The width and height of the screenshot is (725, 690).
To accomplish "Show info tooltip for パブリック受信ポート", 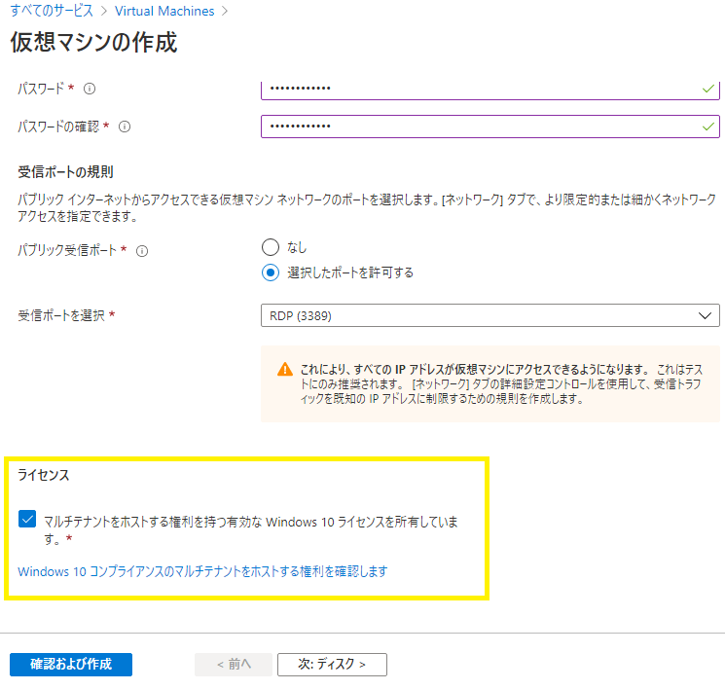I will click(x=142, y=251).
